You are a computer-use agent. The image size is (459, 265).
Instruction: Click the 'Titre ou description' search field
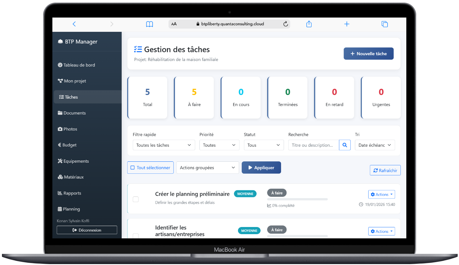point(313,145)
